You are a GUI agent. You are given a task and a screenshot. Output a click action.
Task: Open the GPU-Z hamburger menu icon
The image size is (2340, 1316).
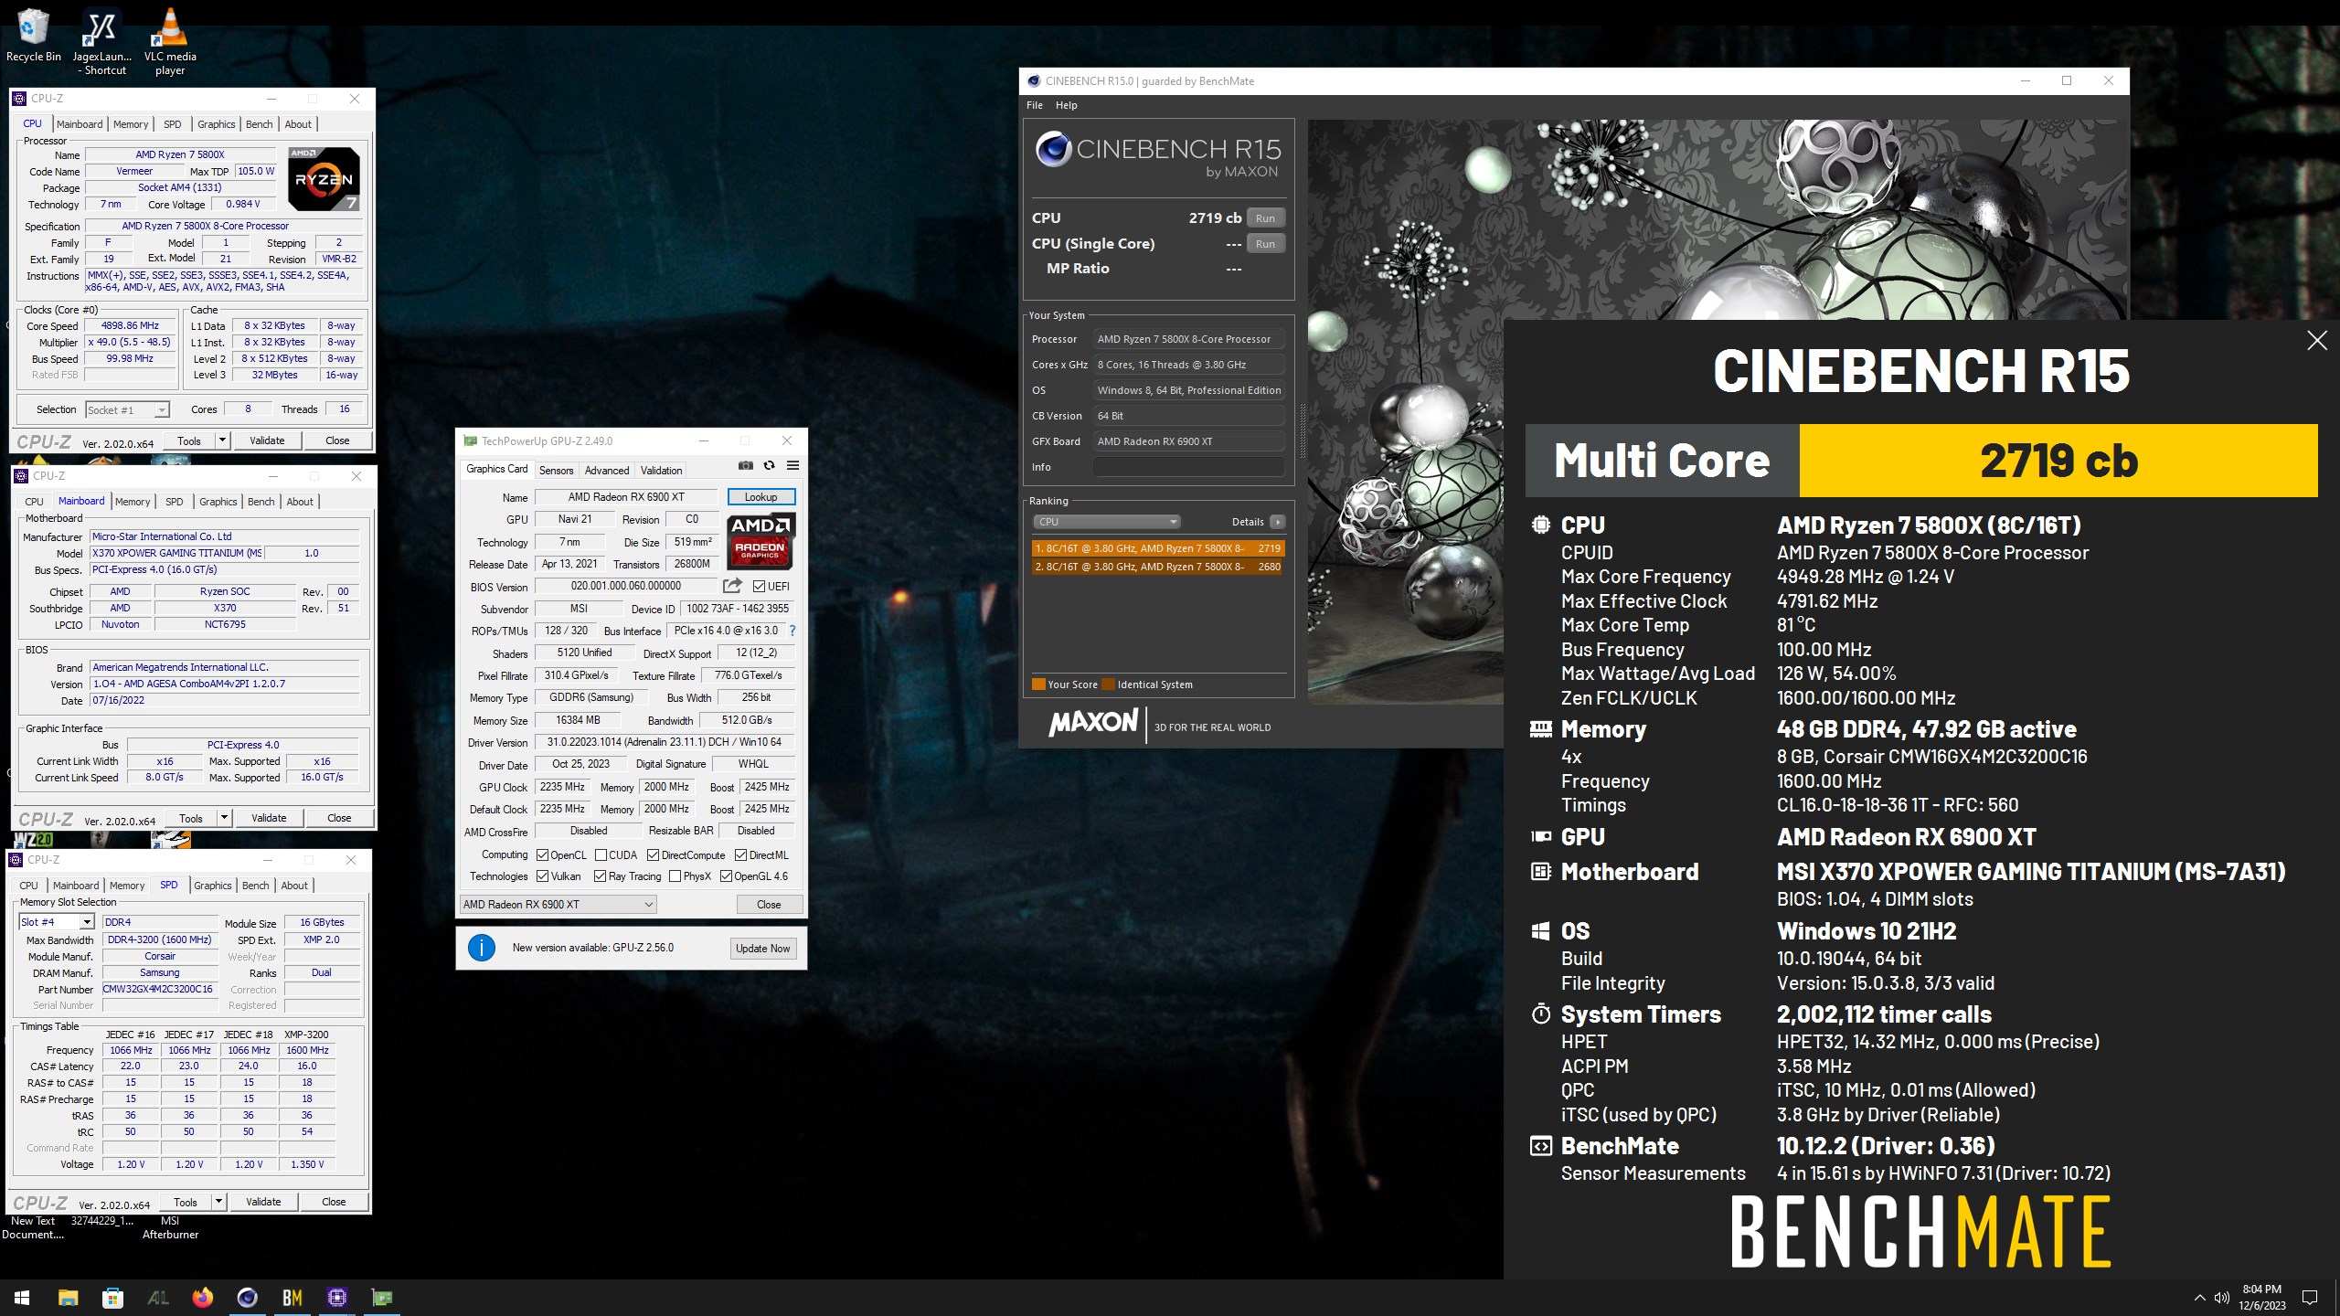tap(792, 466)
